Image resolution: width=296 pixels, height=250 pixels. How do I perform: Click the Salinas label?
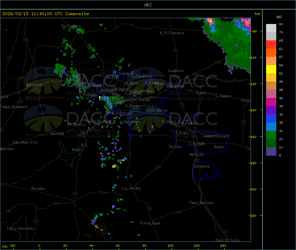coord(57,133)
